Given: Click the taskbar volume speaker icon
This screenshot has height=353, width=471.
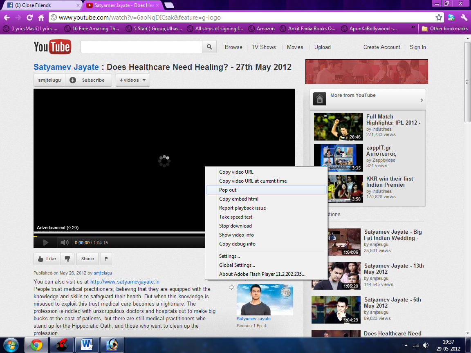Looking at the screenshot, I should (x=426, y=345).
